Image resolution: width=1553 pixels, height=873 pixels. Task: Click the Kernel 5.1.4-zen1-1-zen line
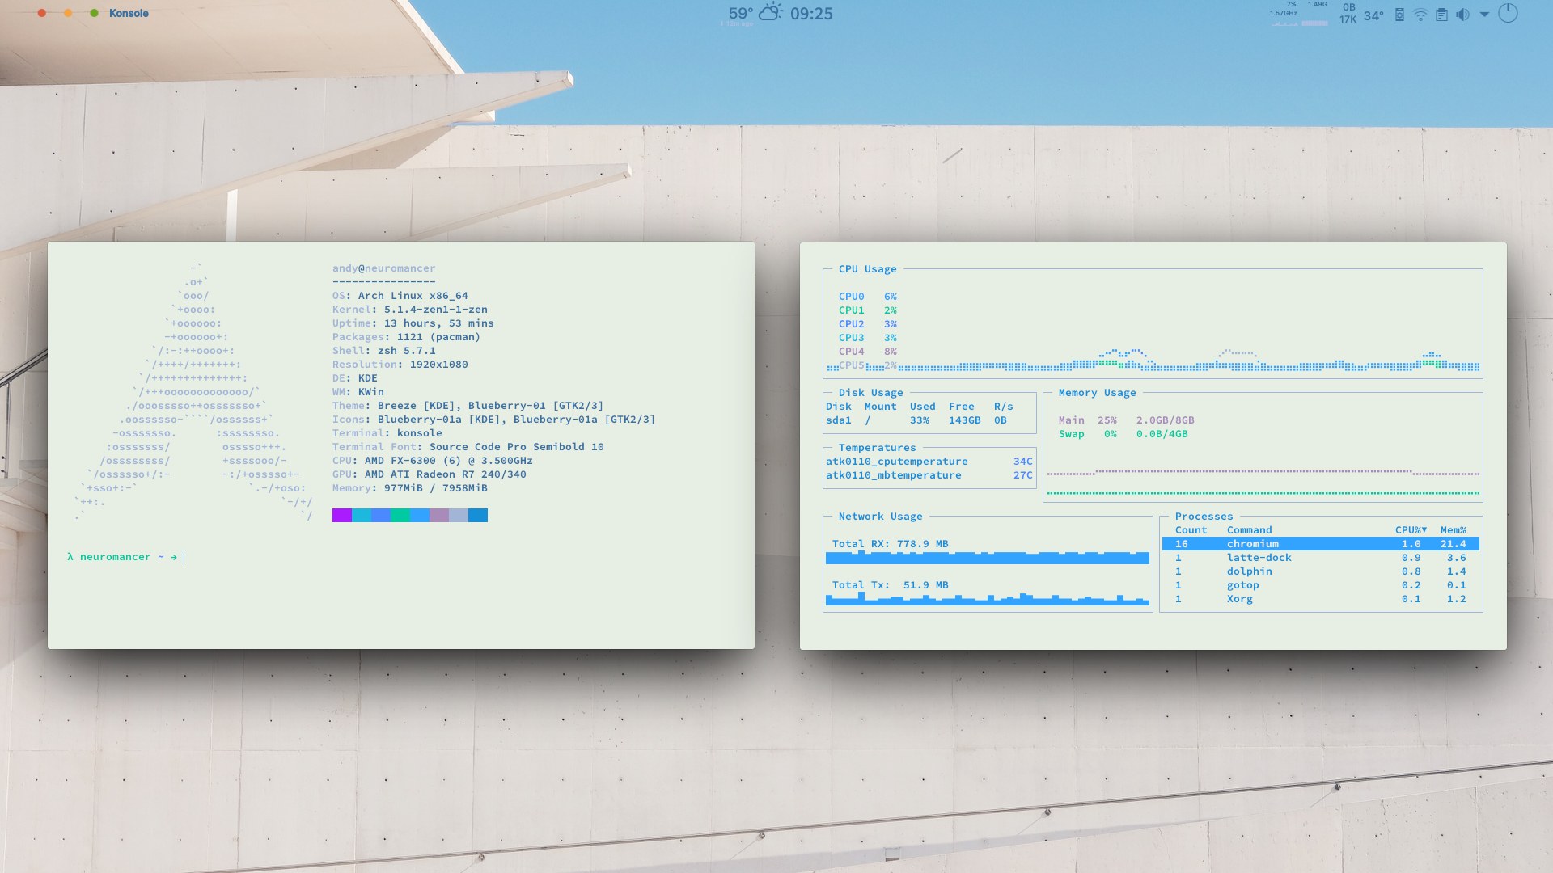[x=409, y=310]
